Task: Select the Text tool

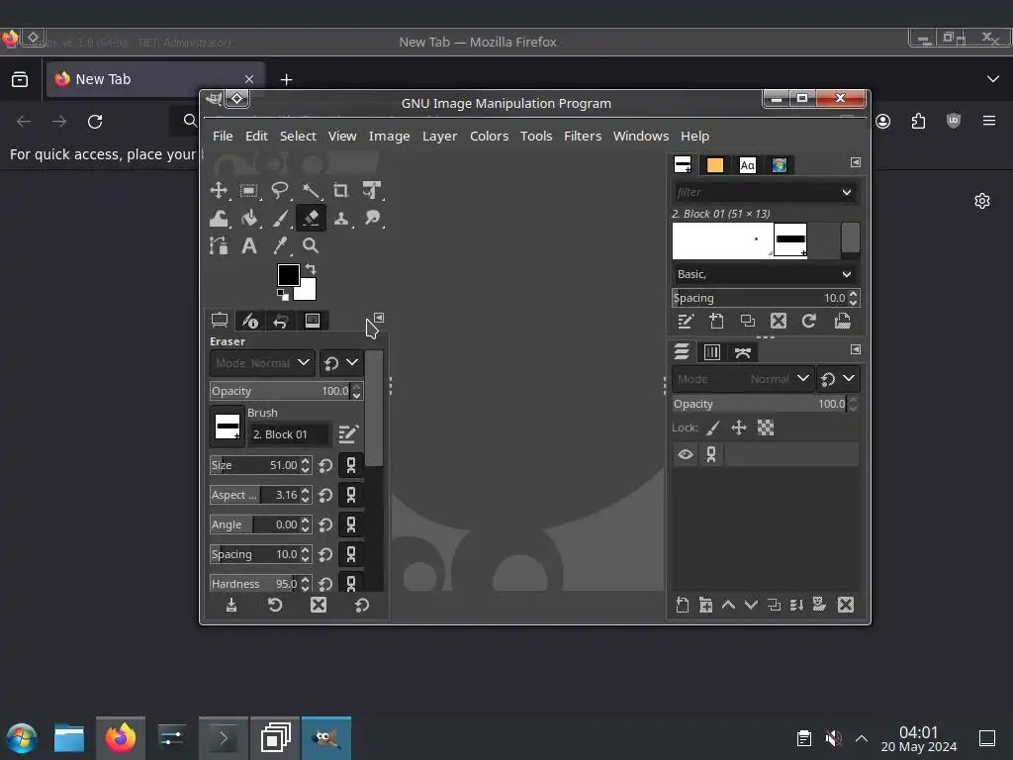Action: pos(248,245)
